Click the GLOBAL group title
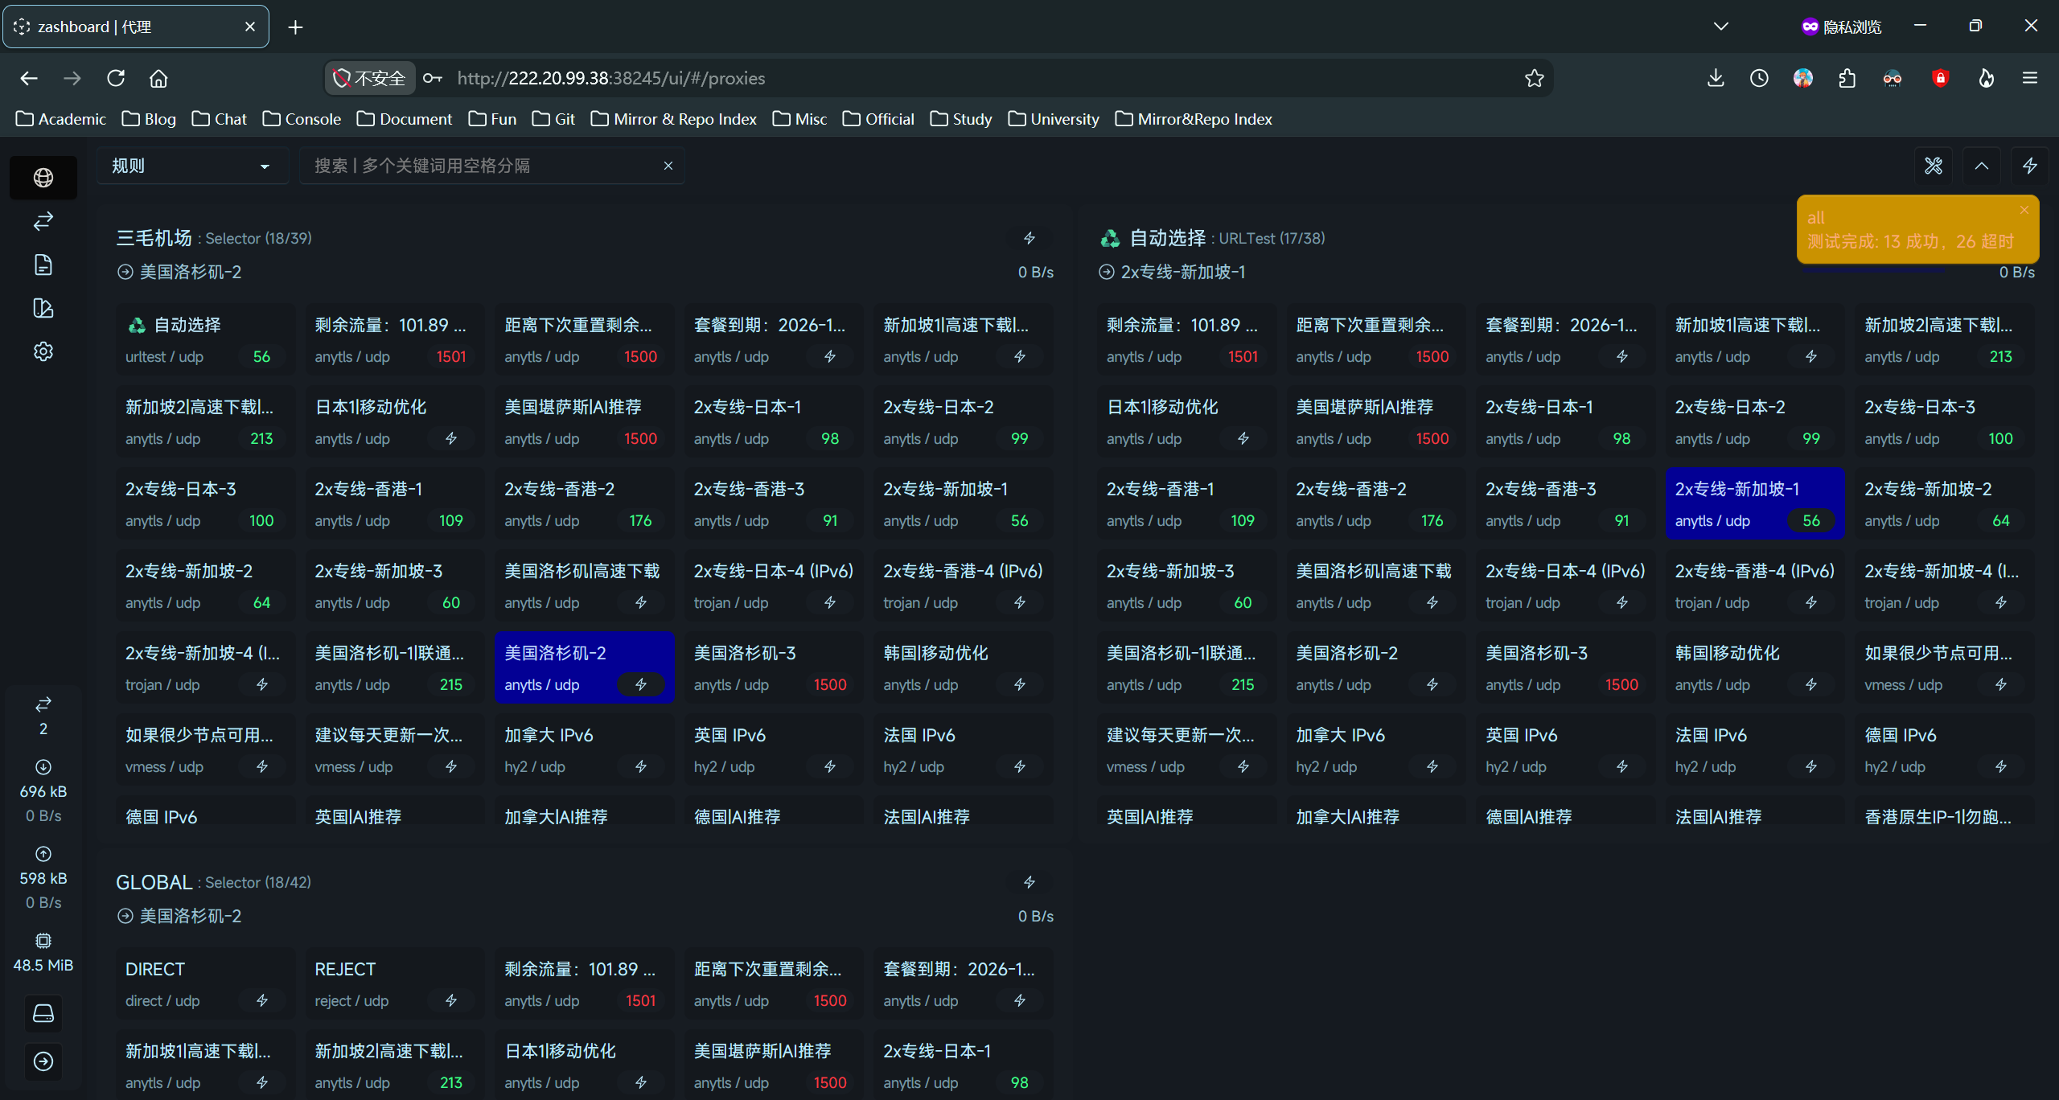The width and height of the screenshot is (2059, 1100). pyautogui.click(x=154, y=882)
